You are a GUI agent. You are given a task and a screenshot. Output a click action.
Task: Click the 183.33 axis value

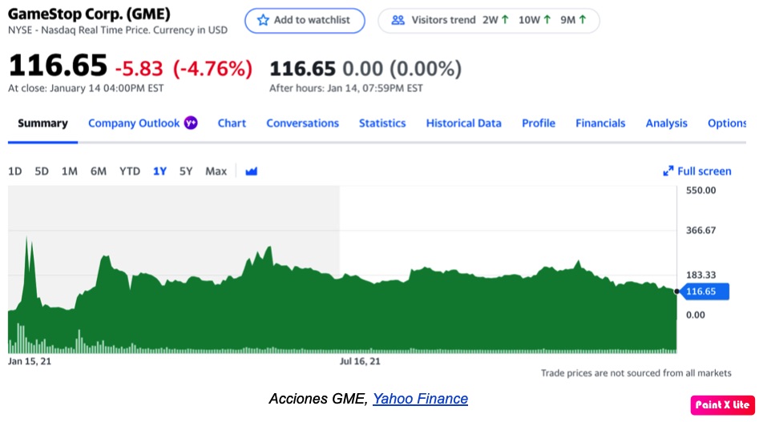(700, 275)
